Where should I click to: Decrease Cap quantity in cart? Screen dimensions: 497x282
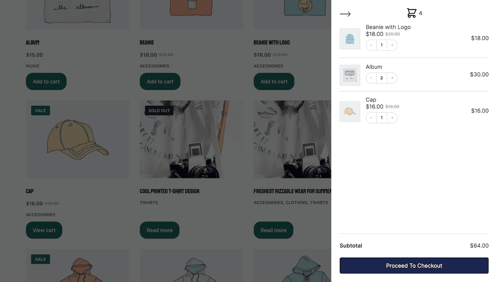coord(371,118)
